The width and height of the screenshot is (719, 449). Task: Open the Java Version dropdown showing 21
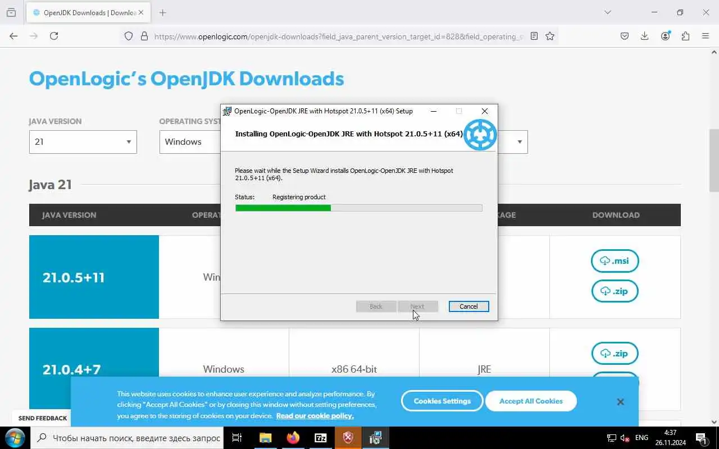[x=83, y=142]
